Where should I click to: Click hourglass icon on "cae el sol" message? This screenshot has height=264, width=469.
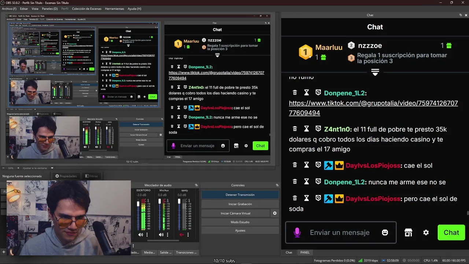(x=307, y=165)
